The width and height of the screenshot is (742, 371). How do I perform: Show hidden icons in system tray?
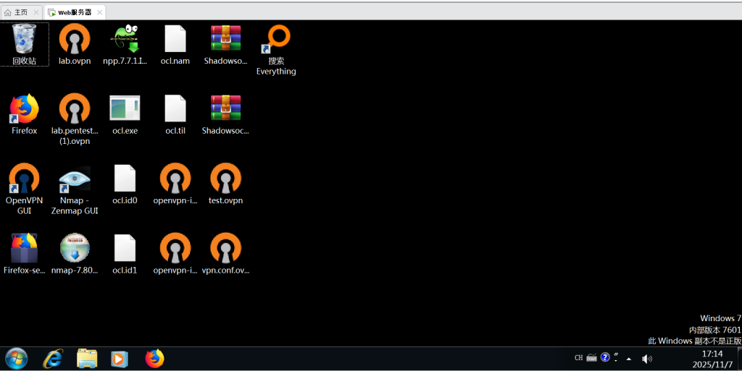(x=628, y=359)
